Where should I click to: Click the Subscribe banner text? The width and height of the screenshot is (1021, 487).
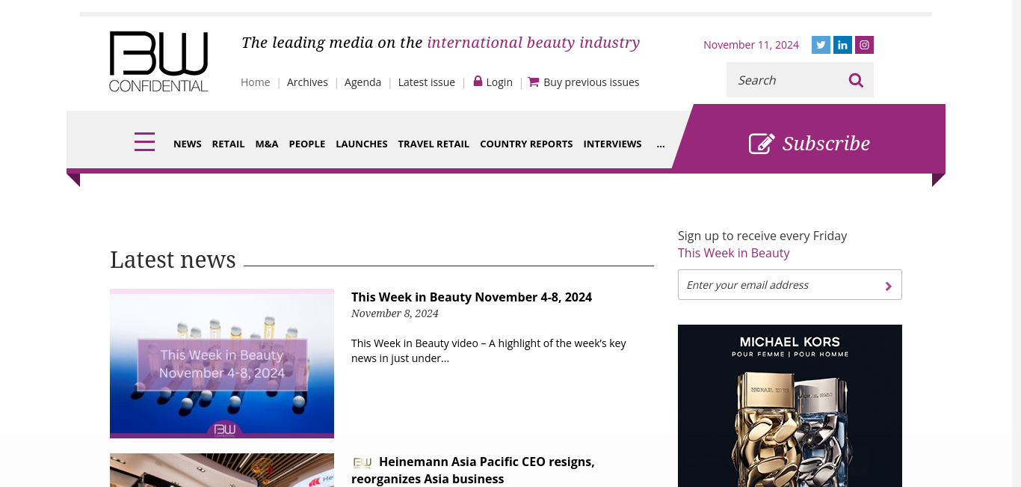pos(826,143)
